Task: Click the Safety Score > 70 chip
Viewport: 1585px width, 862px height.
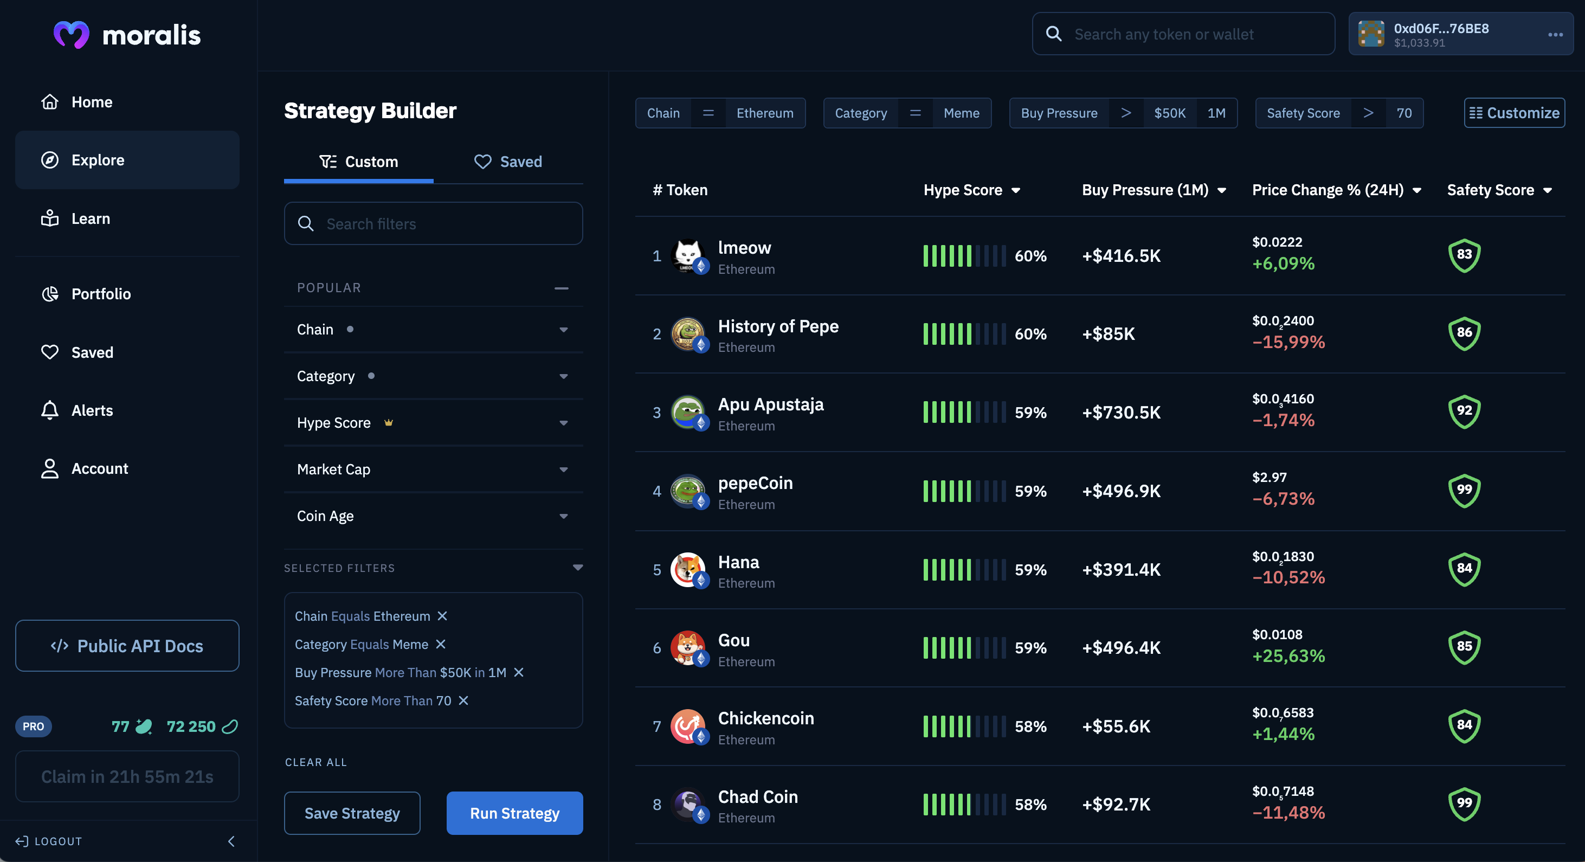Action: click(1339, 113)
